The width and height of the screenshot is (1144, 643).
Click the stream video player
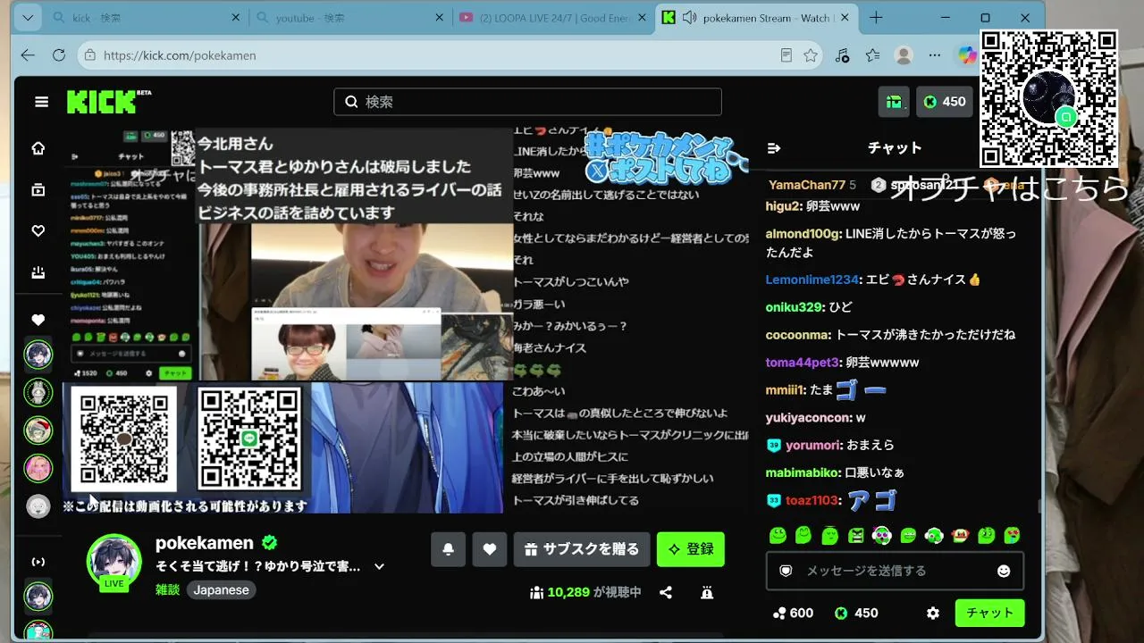click(406, 321)
